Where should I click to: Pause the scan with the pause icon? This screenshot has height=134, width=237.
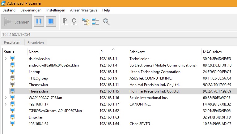click(39, 21)
